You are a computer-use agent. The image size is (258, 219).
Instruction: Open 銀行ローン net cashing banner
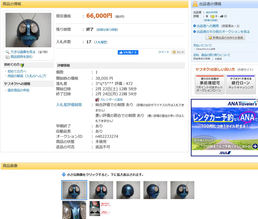tap(241, 84)
